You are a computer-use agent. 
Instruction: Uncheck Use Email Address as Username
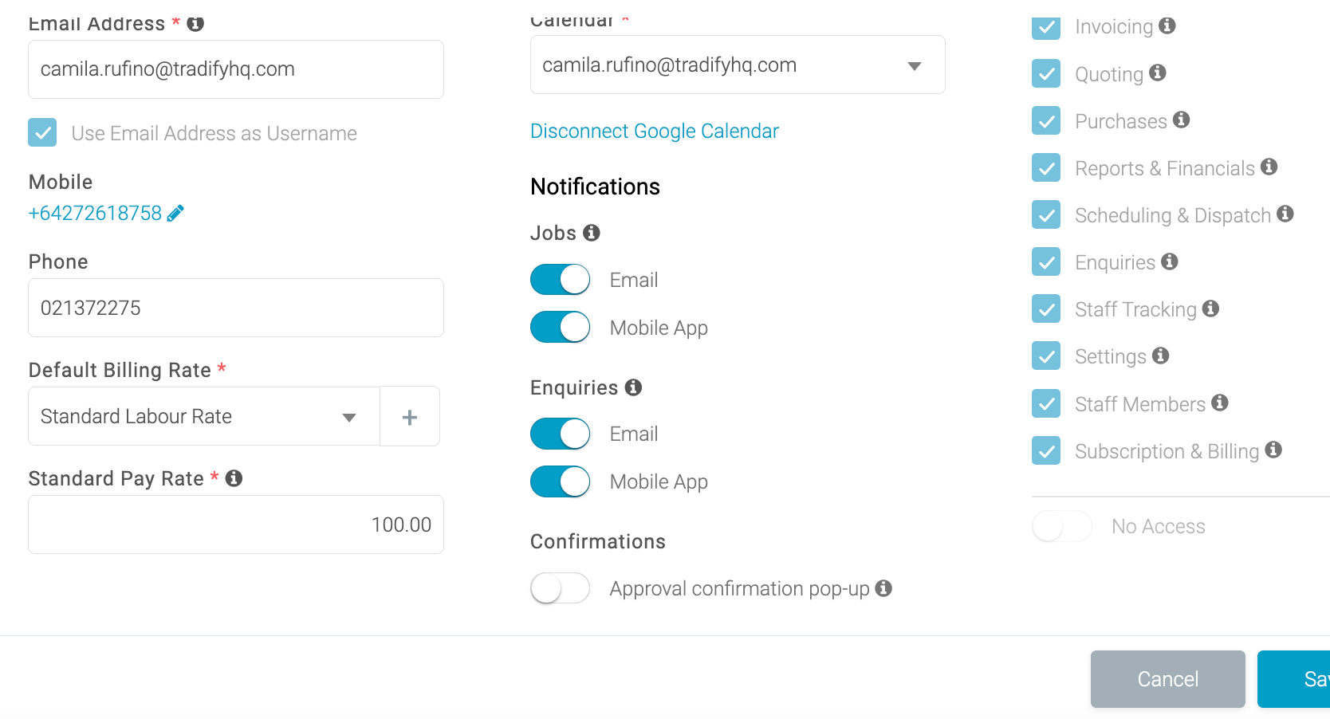tap(42, 132)
